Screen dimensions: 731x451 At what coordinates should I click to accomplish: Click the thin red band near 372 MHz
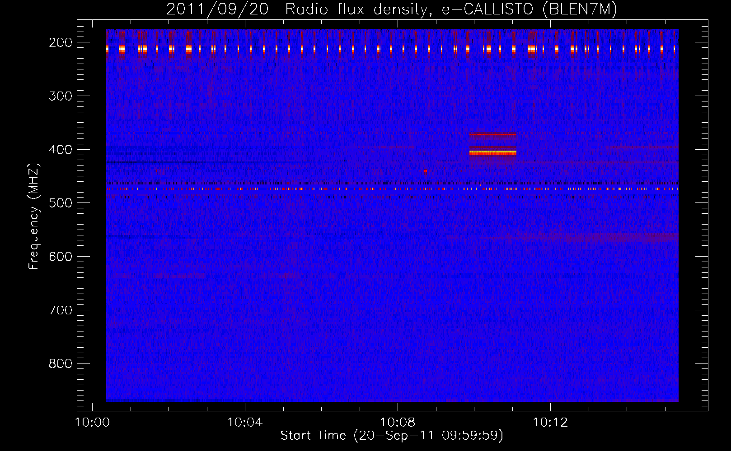click(492, 134)
